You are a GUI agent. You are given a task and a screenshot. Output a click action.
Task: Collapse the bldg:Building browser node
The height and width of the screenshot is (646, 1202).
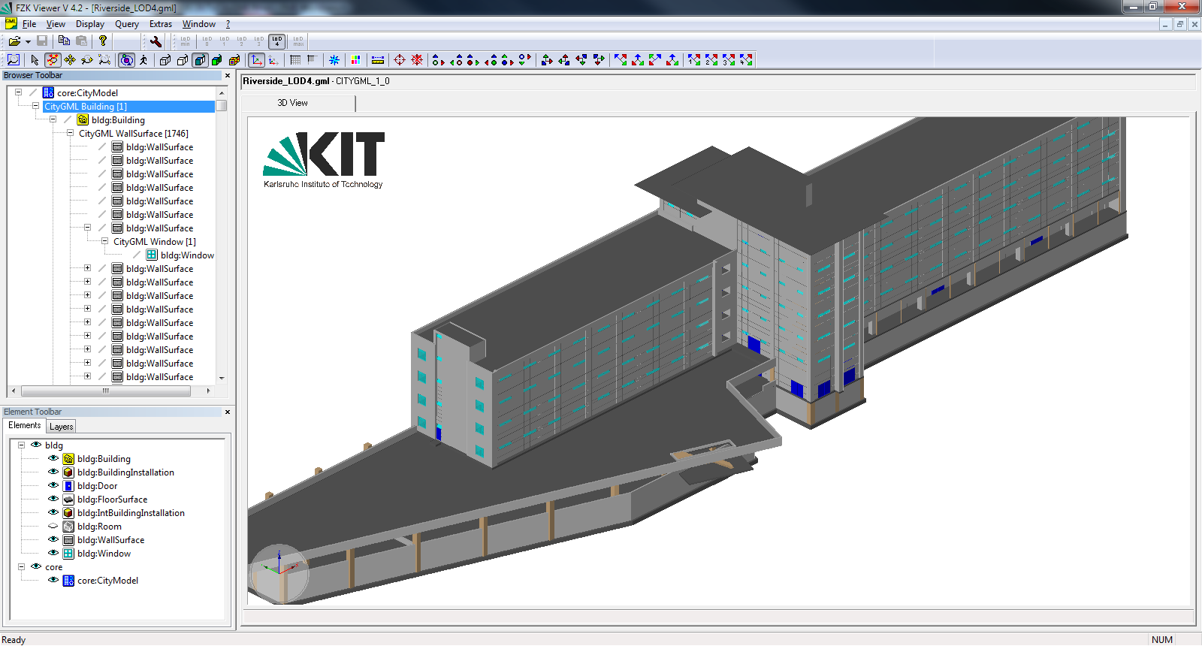53,119
